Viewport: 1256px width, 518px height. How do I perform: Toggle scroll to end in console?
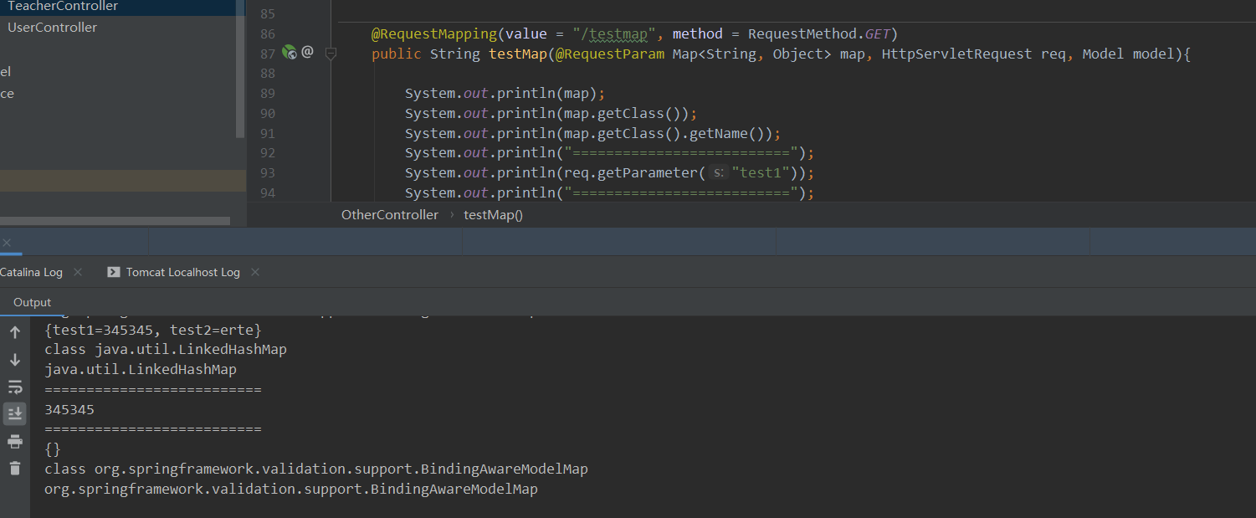[x=15, y=413]
